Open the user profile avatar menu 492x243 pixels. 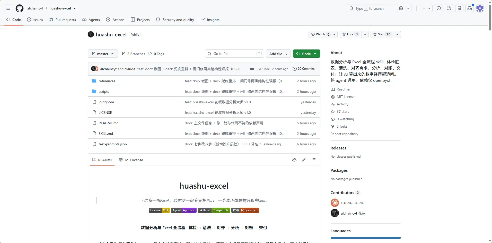(x=480, y=8)
